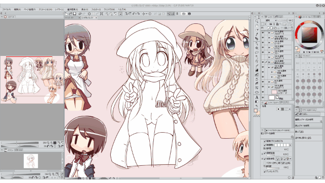Undo the last action in command bar
325x183 pixels.
(x=80, y=14)
